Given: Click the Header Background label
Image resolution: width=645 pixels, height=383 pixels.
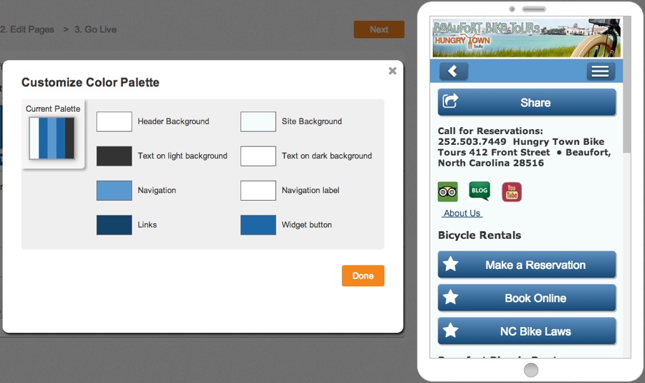Looking at the screenshot, I should point(173,121).
